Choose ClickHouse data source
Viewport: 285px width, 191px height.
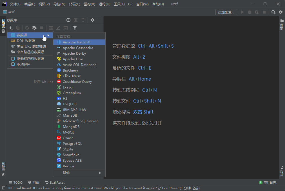(x=79, y=76)
